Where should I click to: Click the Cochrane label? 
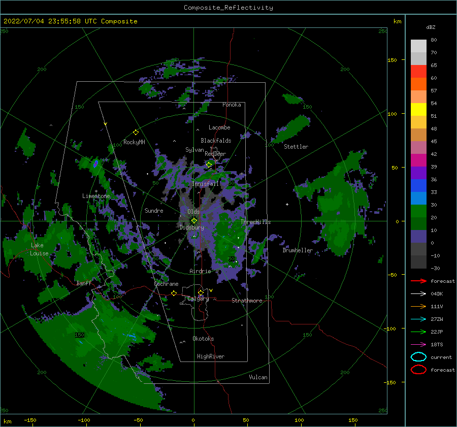[166, 284]
